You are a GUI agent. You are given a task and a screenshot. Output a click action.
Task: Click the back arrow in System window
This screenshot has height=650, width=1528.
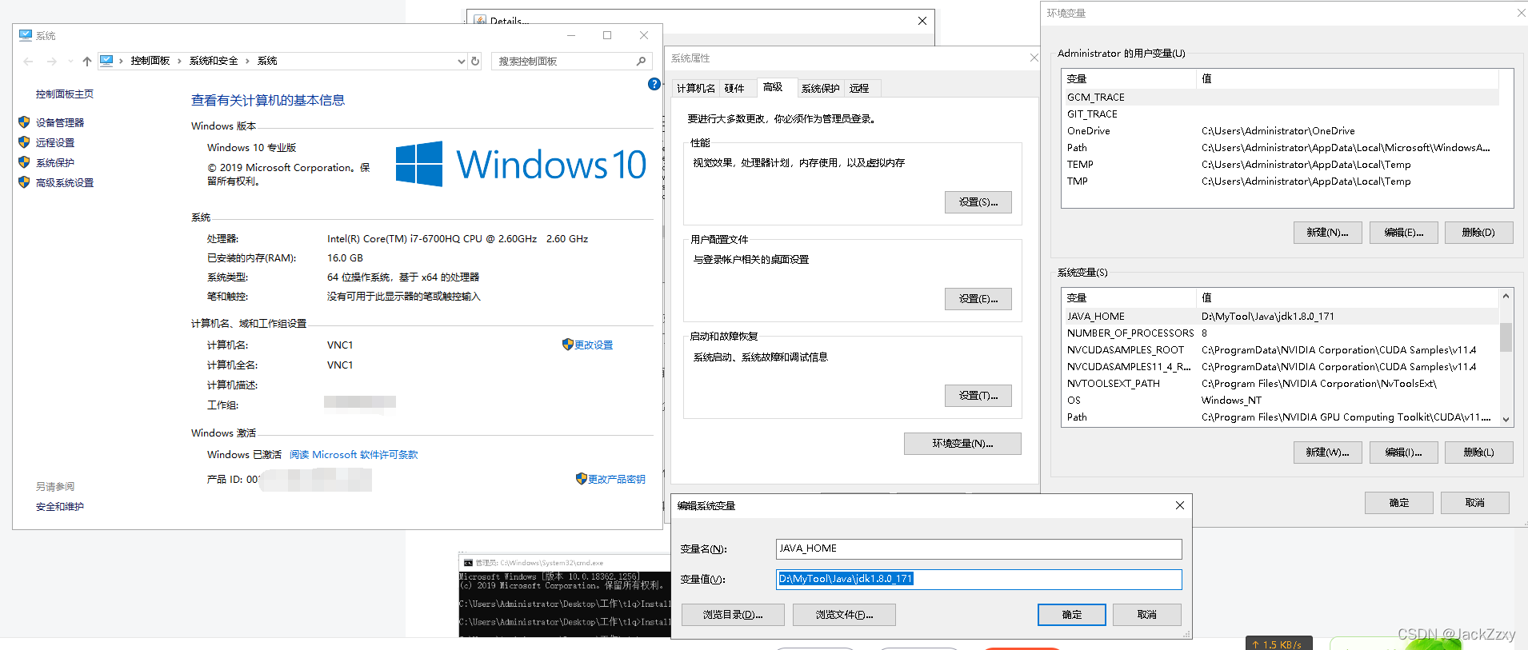tap(29, 62)
